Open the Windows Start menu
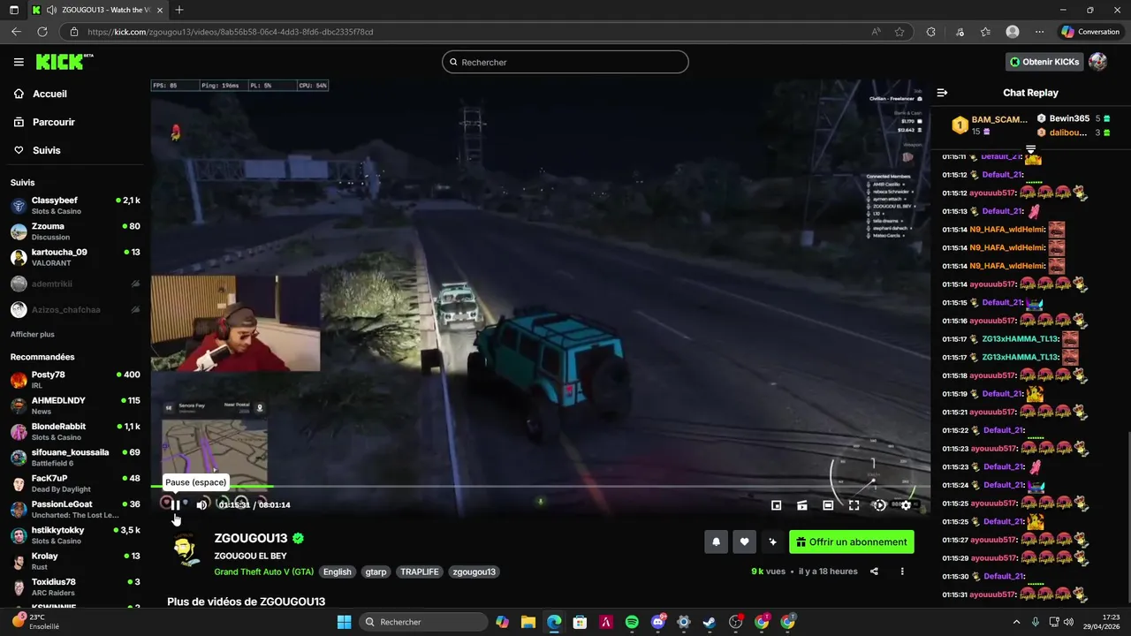Screen dimensions: 1131x636 tap(344, 622)
